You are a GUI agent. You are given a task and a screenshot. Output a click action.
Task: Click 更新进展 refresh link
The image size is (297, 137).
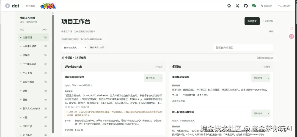[x=268, y=21]
